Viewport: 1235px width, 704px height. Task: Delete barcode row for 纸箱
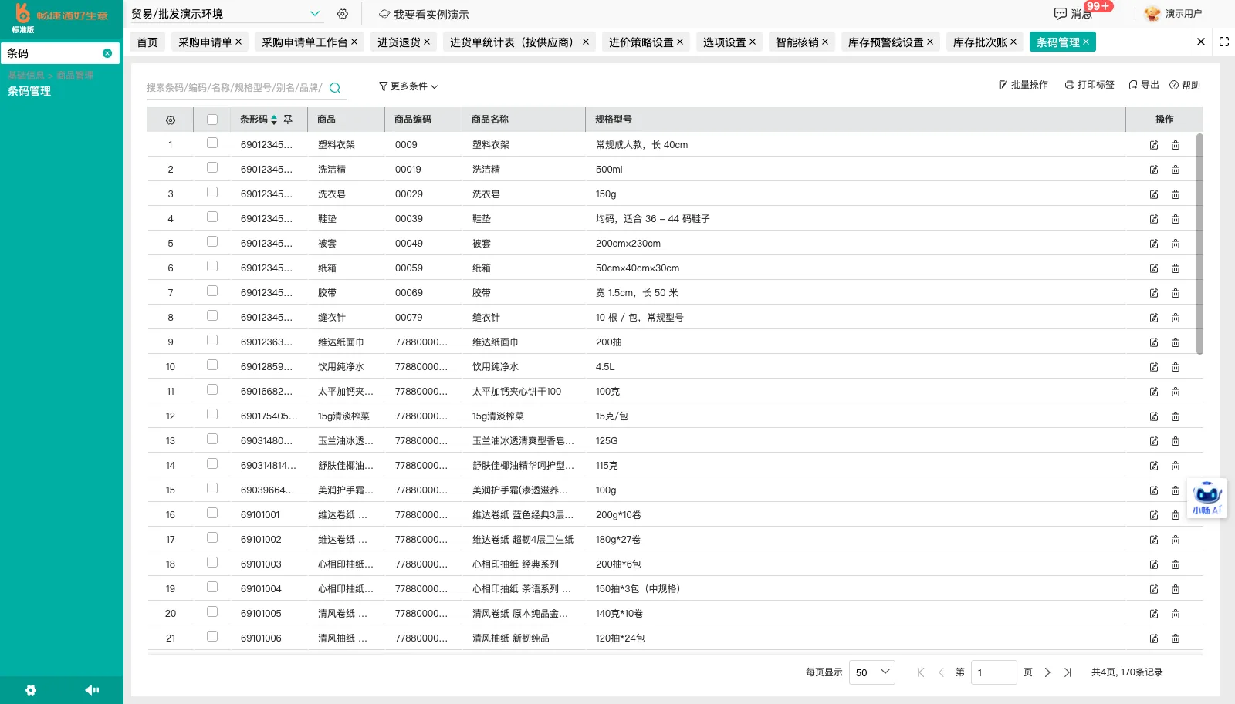click(1176, 268)
